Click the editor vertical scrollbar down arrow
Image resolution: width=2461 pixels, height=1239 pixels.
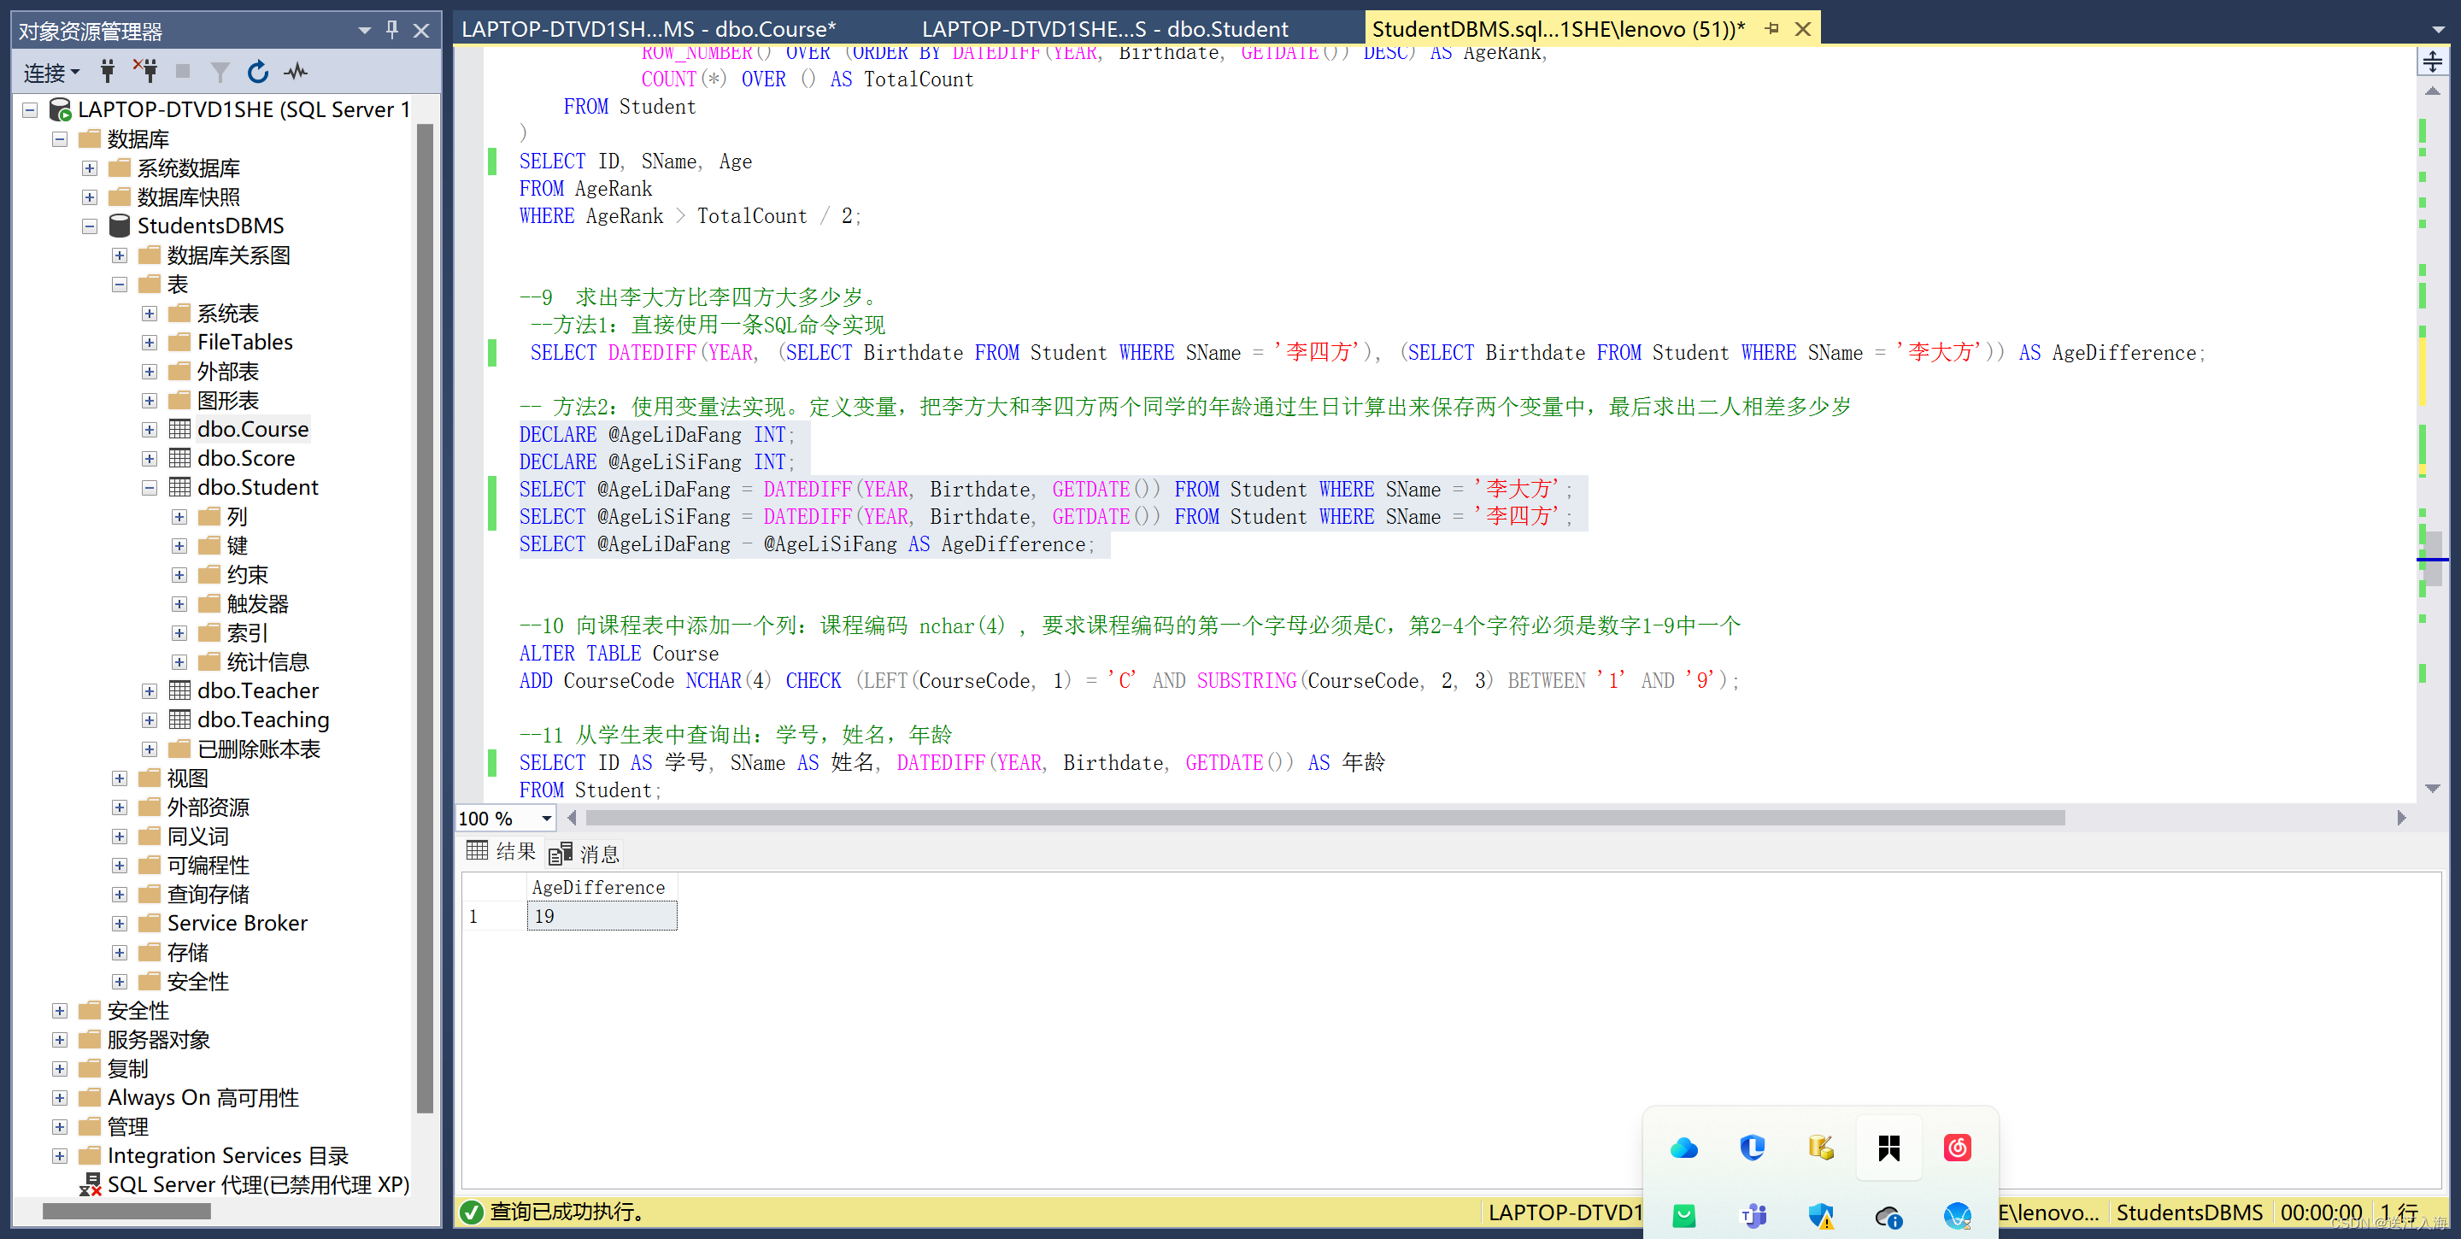(2432, 788)
